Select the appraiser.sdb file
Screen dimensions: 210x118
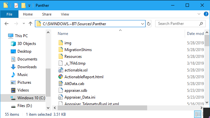(76, 91)
